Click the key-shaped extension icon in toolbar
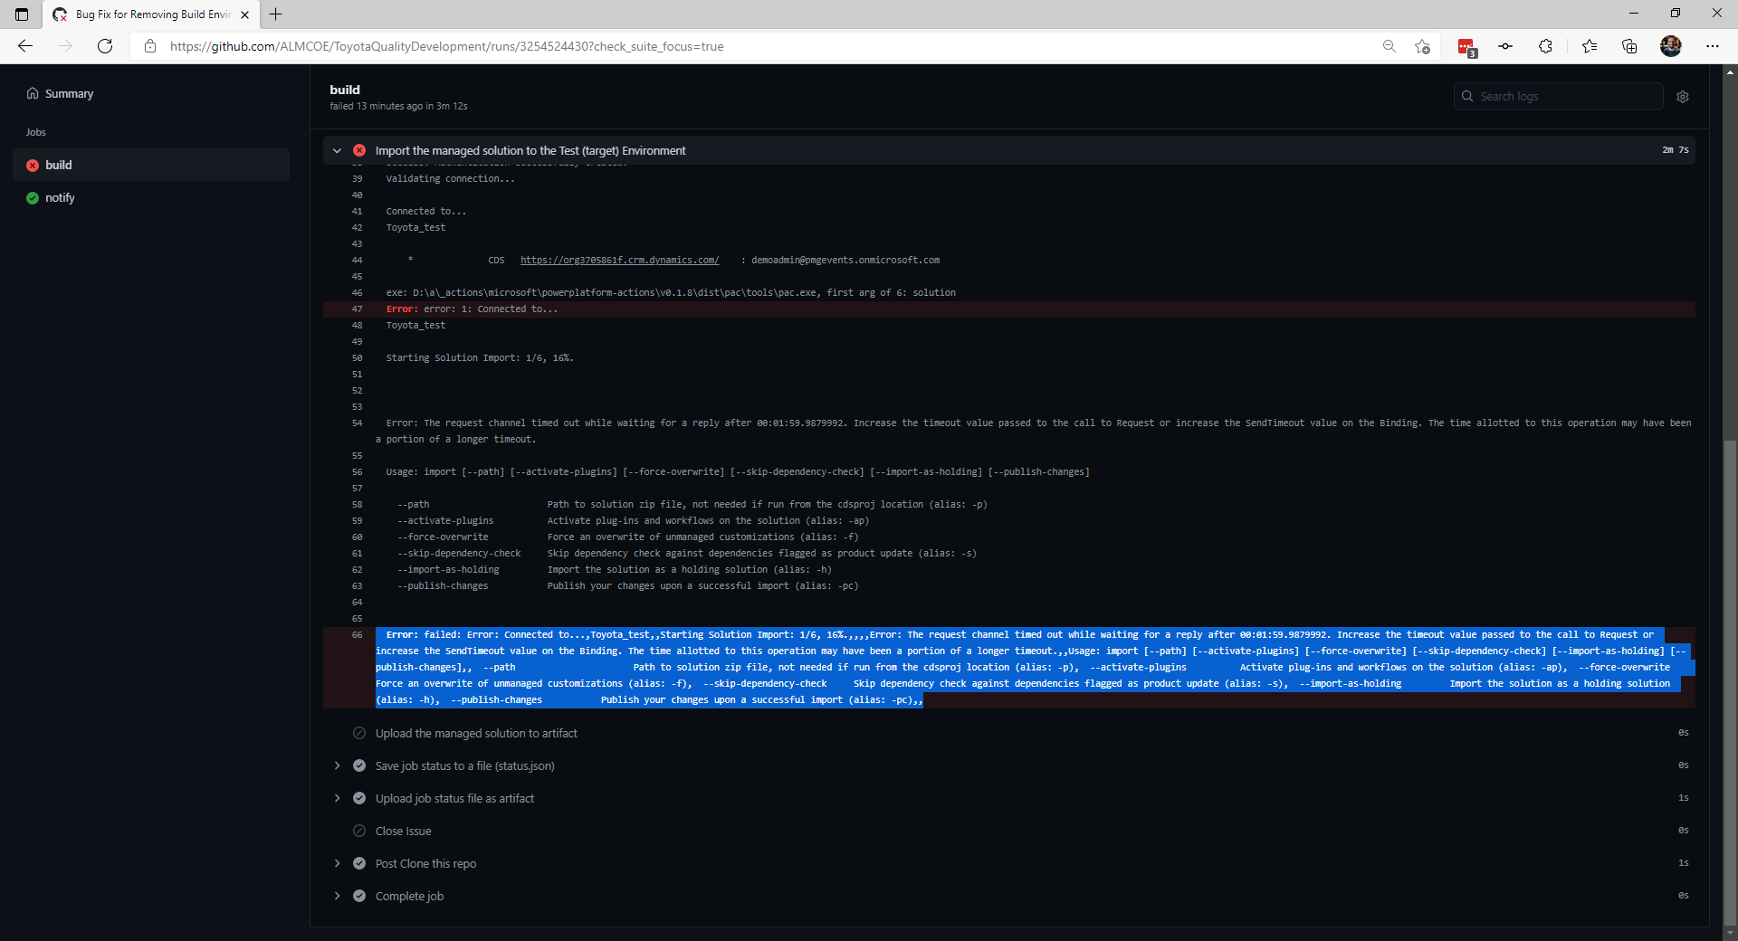This screenshot has height=941, width=1738. click(1505, 46)
